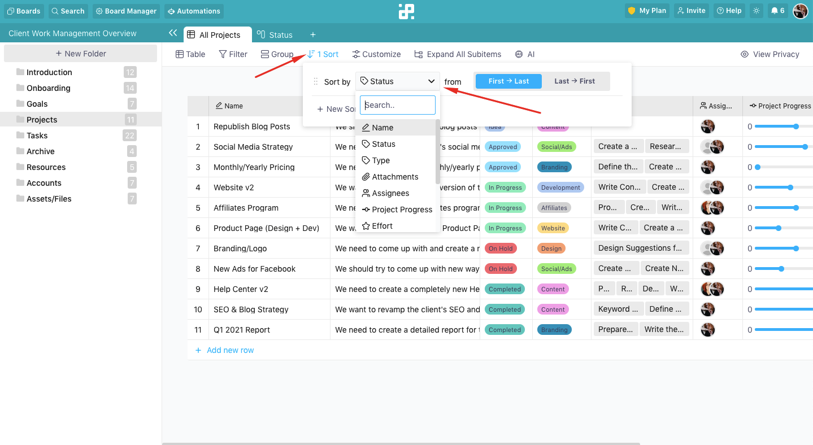
Task: Click Keyword subitem in SEO & Blog Strategy
Action: [618, 309]
